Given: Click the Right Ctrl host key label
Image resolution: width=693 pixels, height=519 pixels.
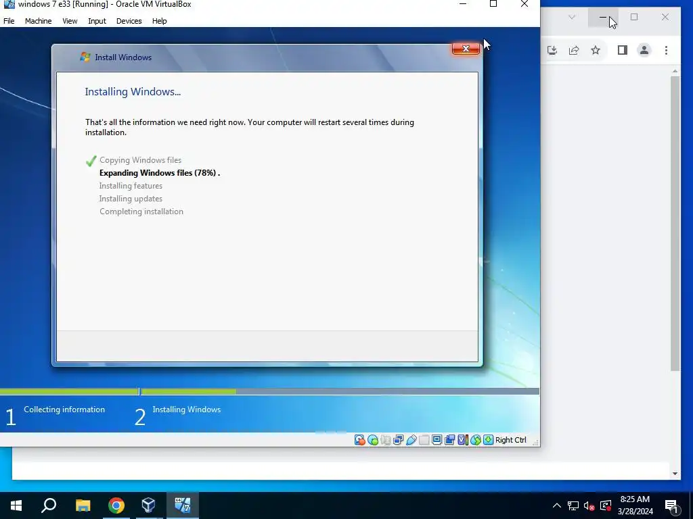Looking at the screenshot, I should (x=510, y=440).
